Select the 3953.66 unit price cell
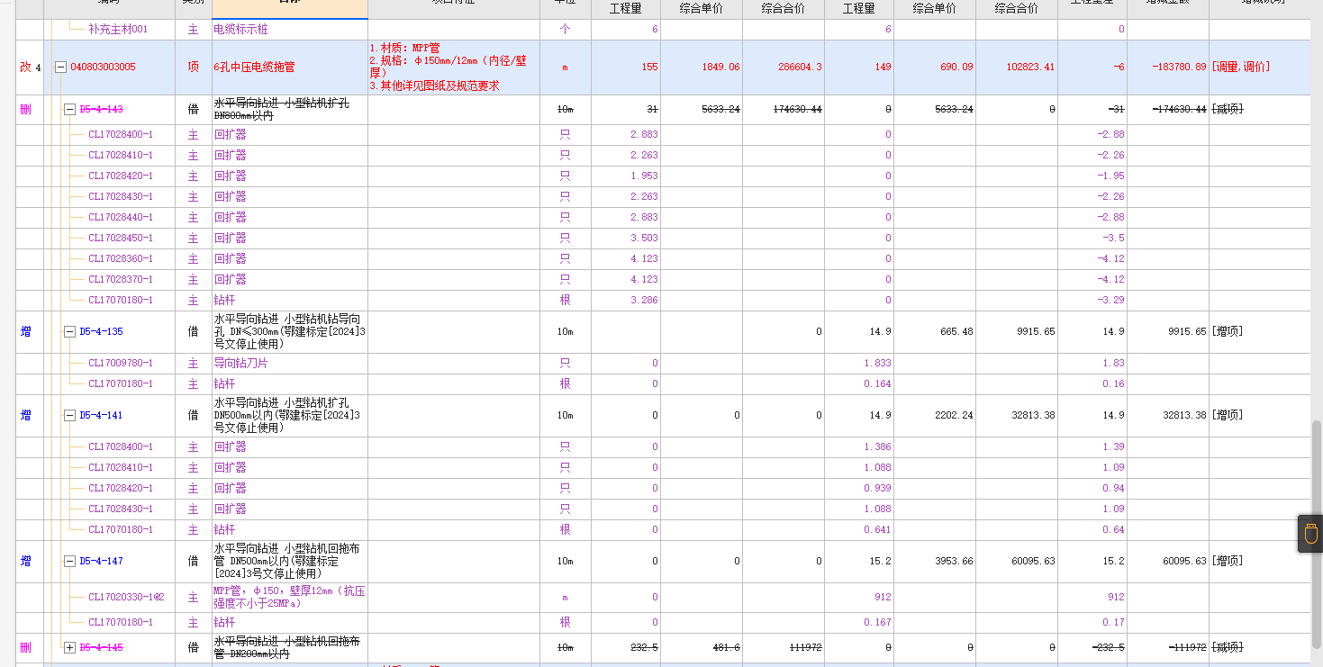This screenshot has width=1323, height=667. click(x=935, y=562)
